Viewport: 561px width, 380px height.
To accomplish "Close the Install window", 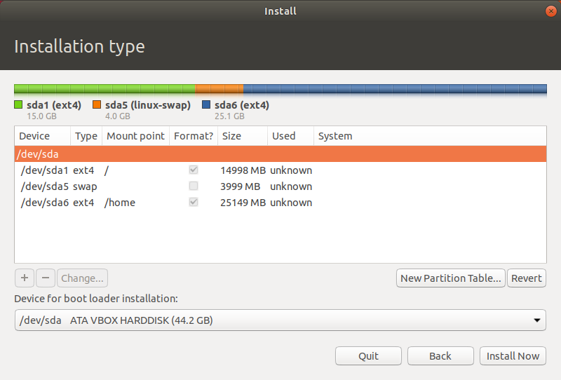I will (551, 11).
